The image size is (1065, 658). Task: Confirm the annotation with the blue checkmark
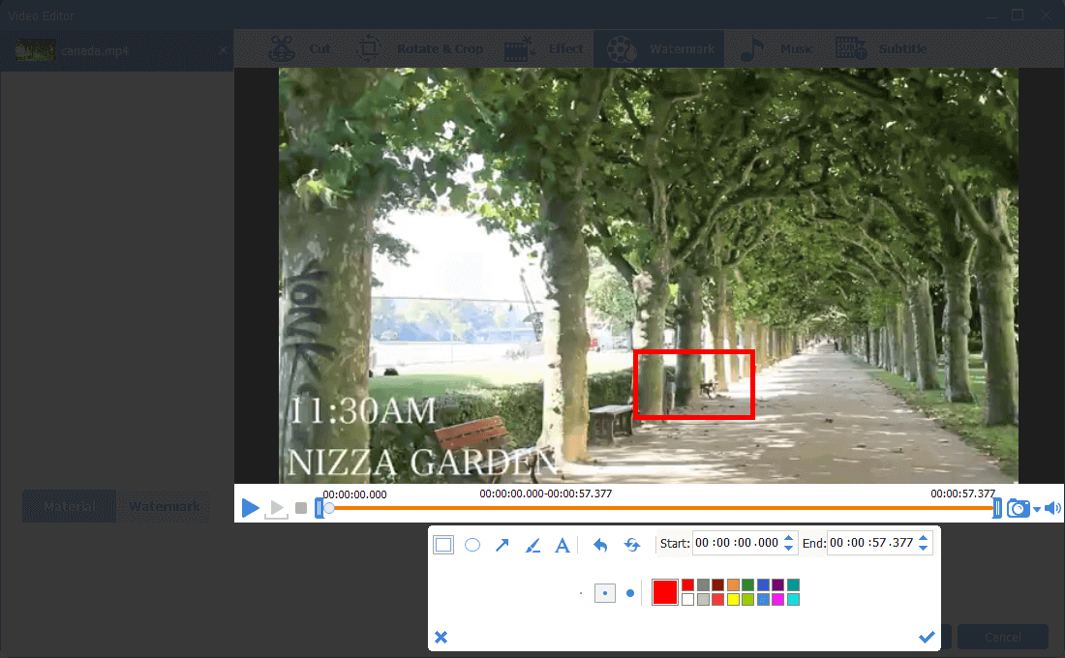point(927,637)
